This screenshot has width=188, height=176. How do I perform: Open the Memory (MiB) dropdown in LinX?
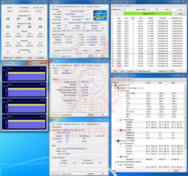(x=154, y=10)
